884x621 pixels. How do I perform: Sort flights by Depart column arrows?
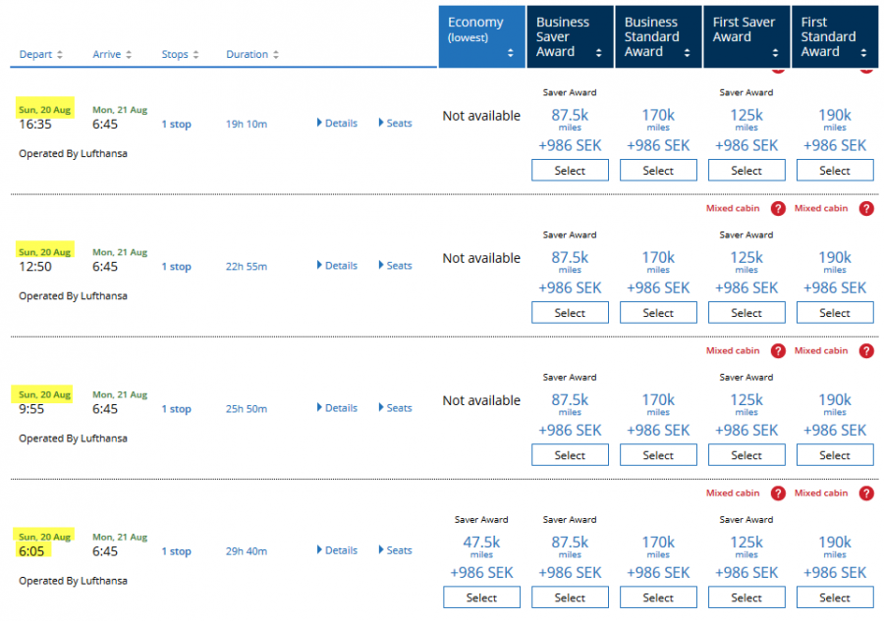[60, 55]
